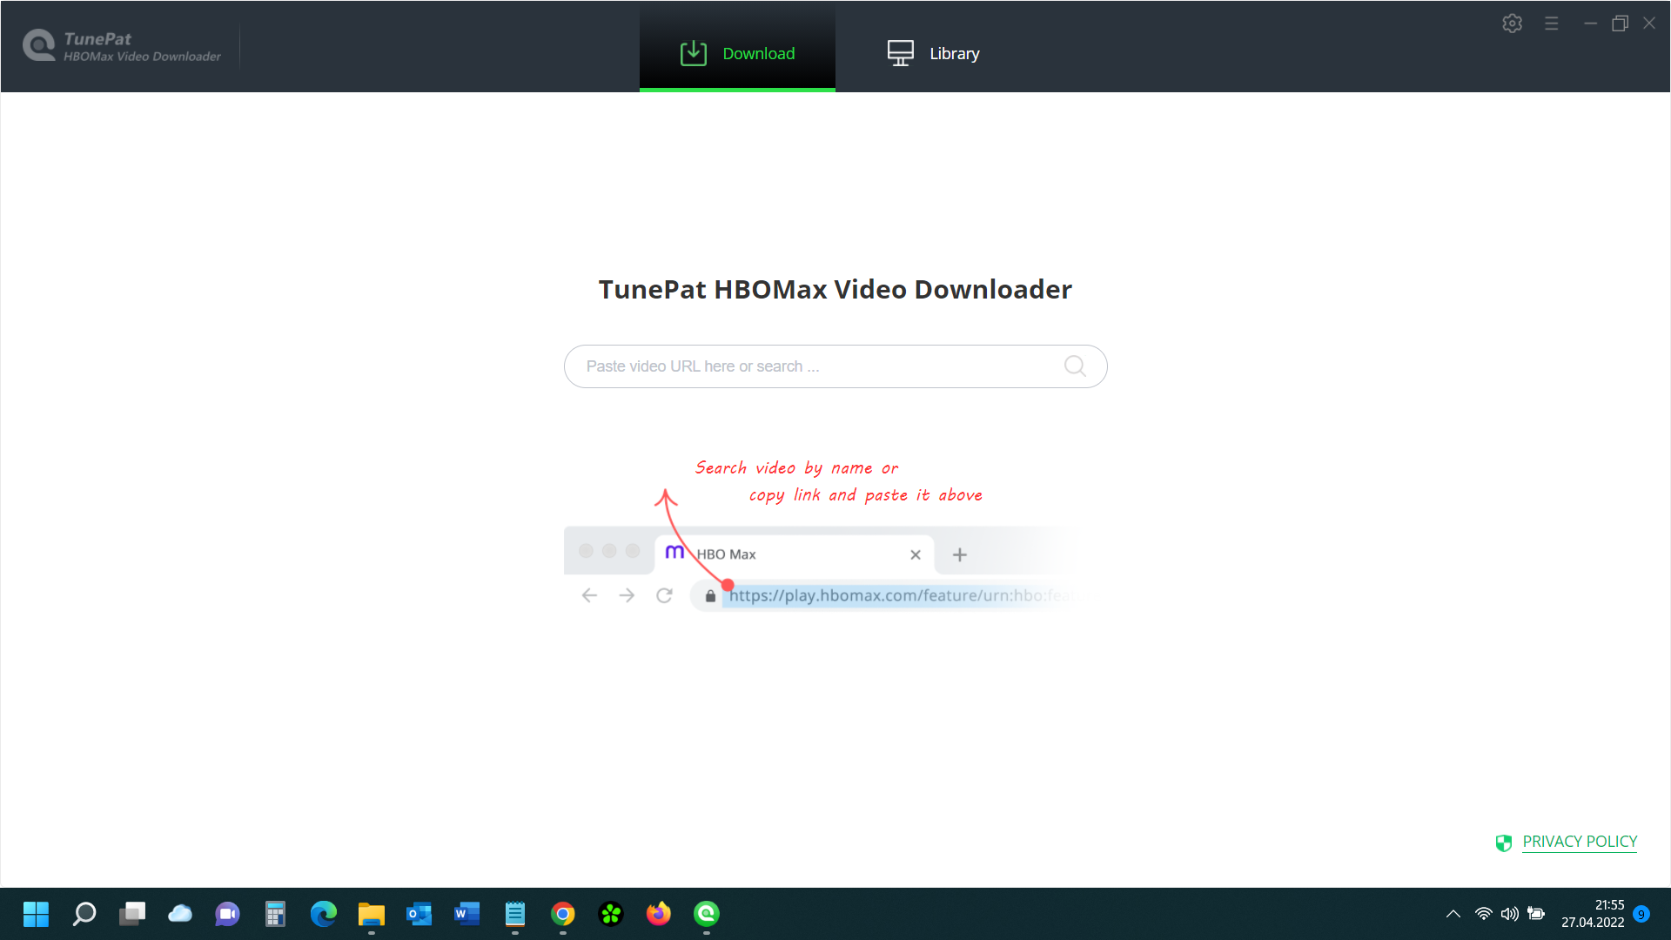Screen dimensions: 1671x940
Task: Restore down the TunePat window
Action: [x=1620, y=23]
